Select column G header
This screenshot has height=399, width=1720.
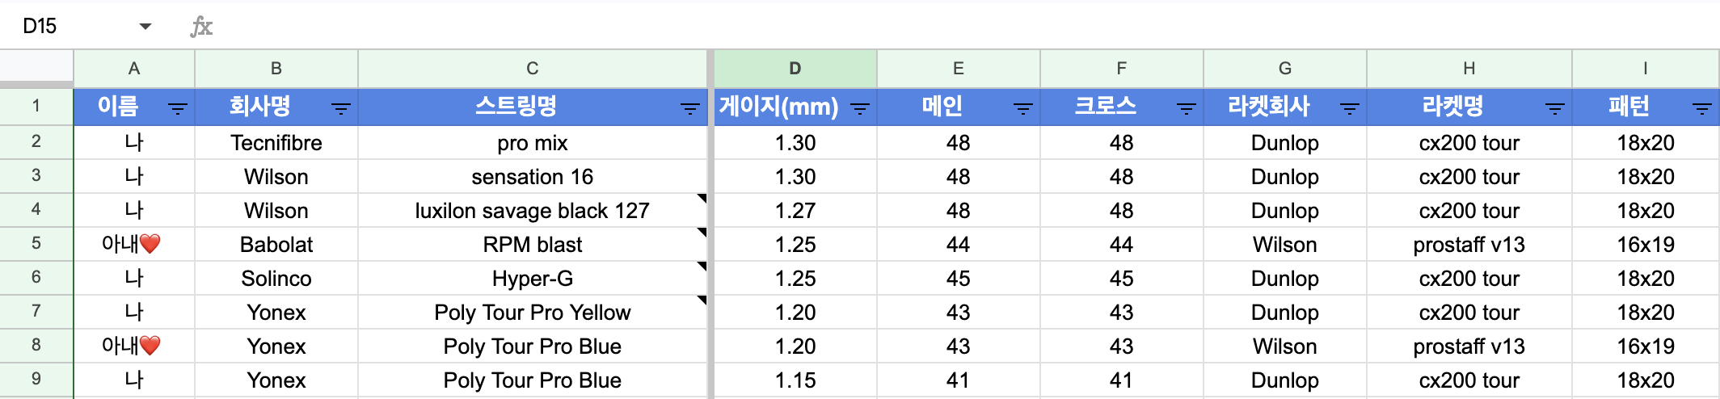1285,69
